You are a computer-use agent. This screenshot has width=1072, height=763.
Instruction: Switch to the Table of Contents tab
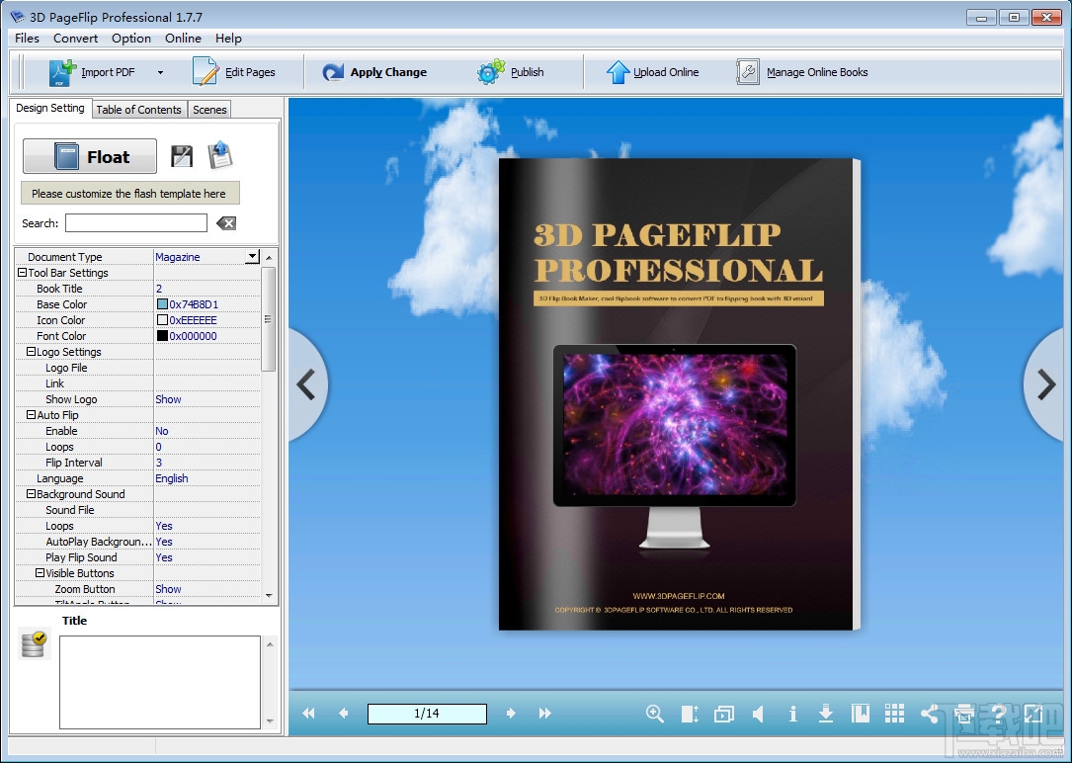point(138,110)
